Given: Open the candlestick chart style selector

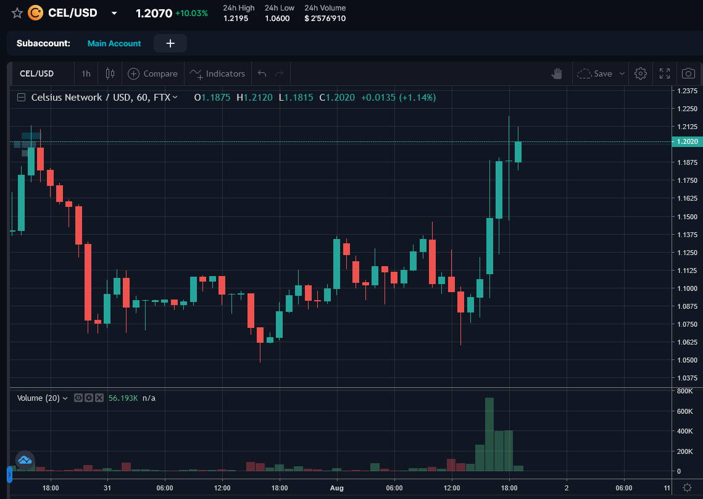Looking at the screenshot, I should click(110, 73).
